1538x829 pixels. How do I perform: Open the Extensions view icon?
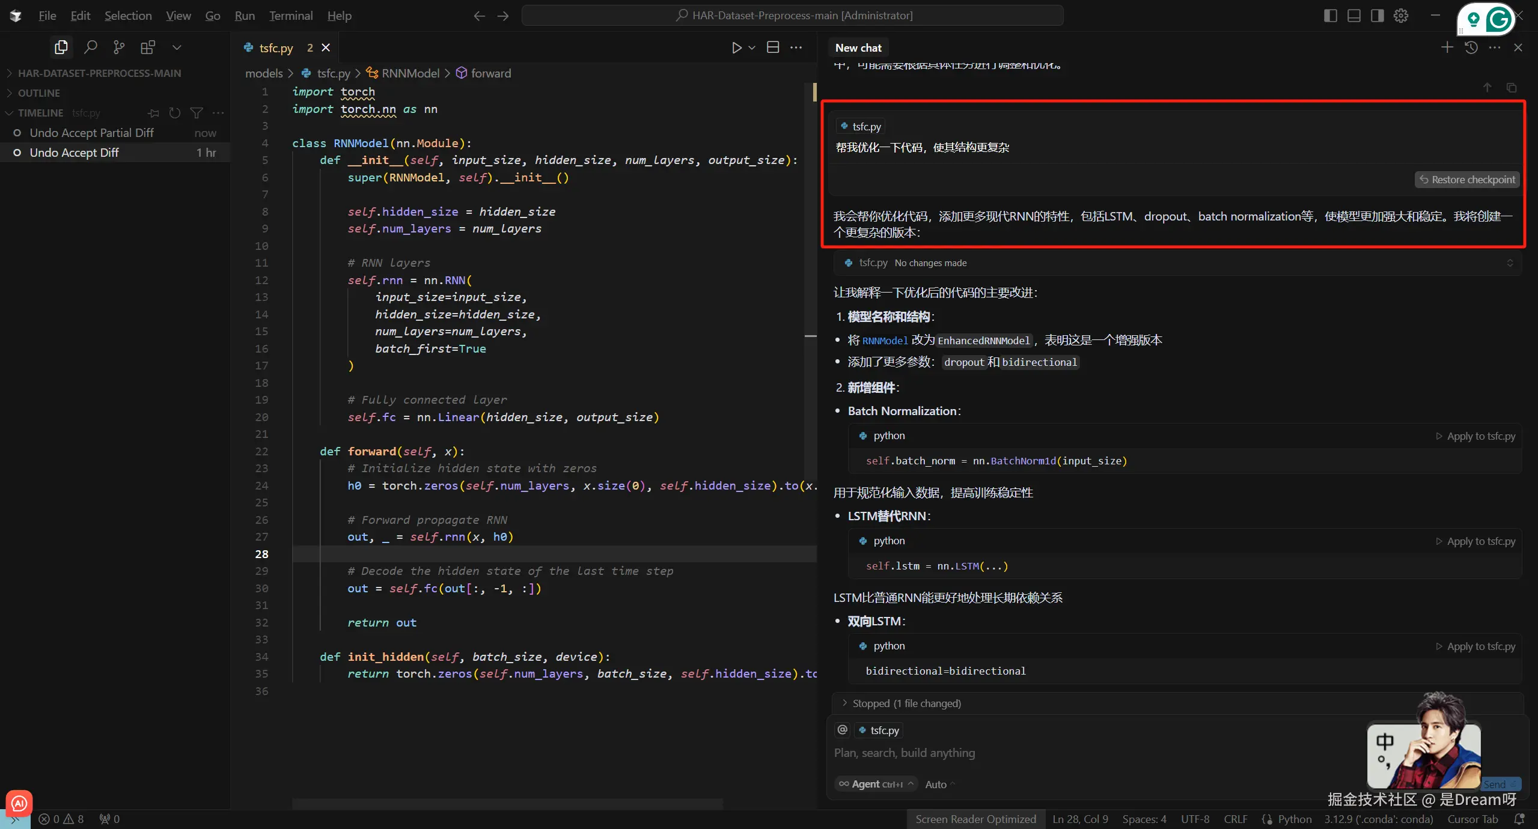(x=147, y=47)
